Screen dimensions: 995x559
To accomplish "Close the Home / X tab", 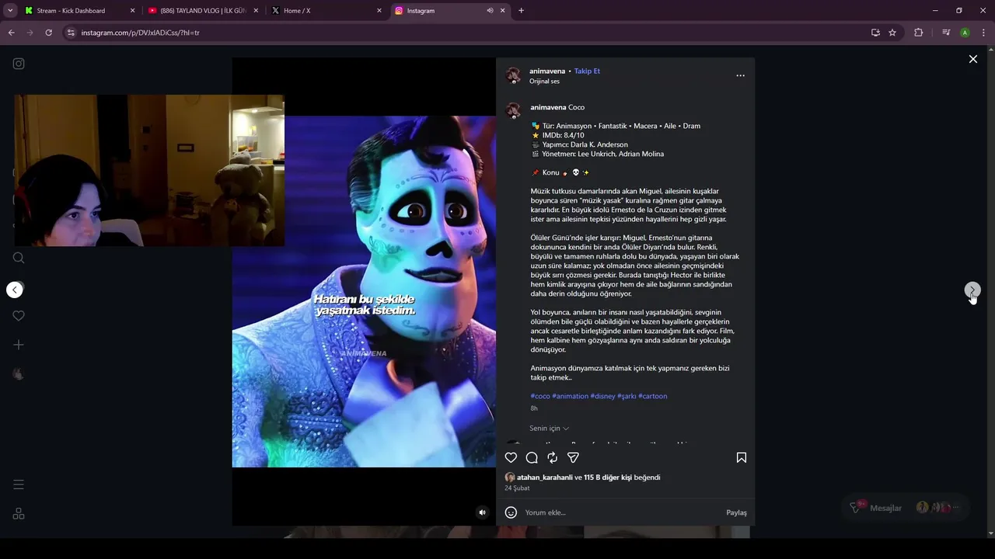I will (x=379, y=11).
